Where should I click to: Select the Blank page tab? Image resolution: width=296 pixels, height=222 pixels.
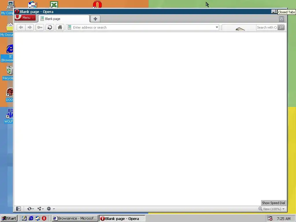pos(64,19)
